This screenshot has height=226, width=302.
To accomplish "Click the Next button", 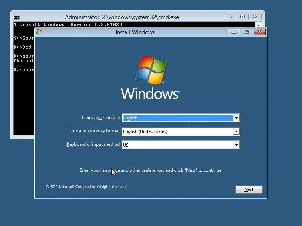I will [249, 189].
